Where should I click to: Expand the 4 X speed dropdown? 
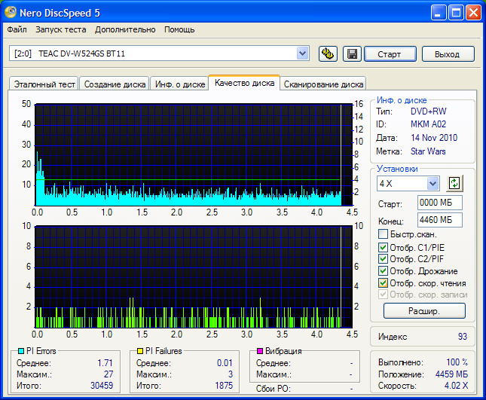433,183
